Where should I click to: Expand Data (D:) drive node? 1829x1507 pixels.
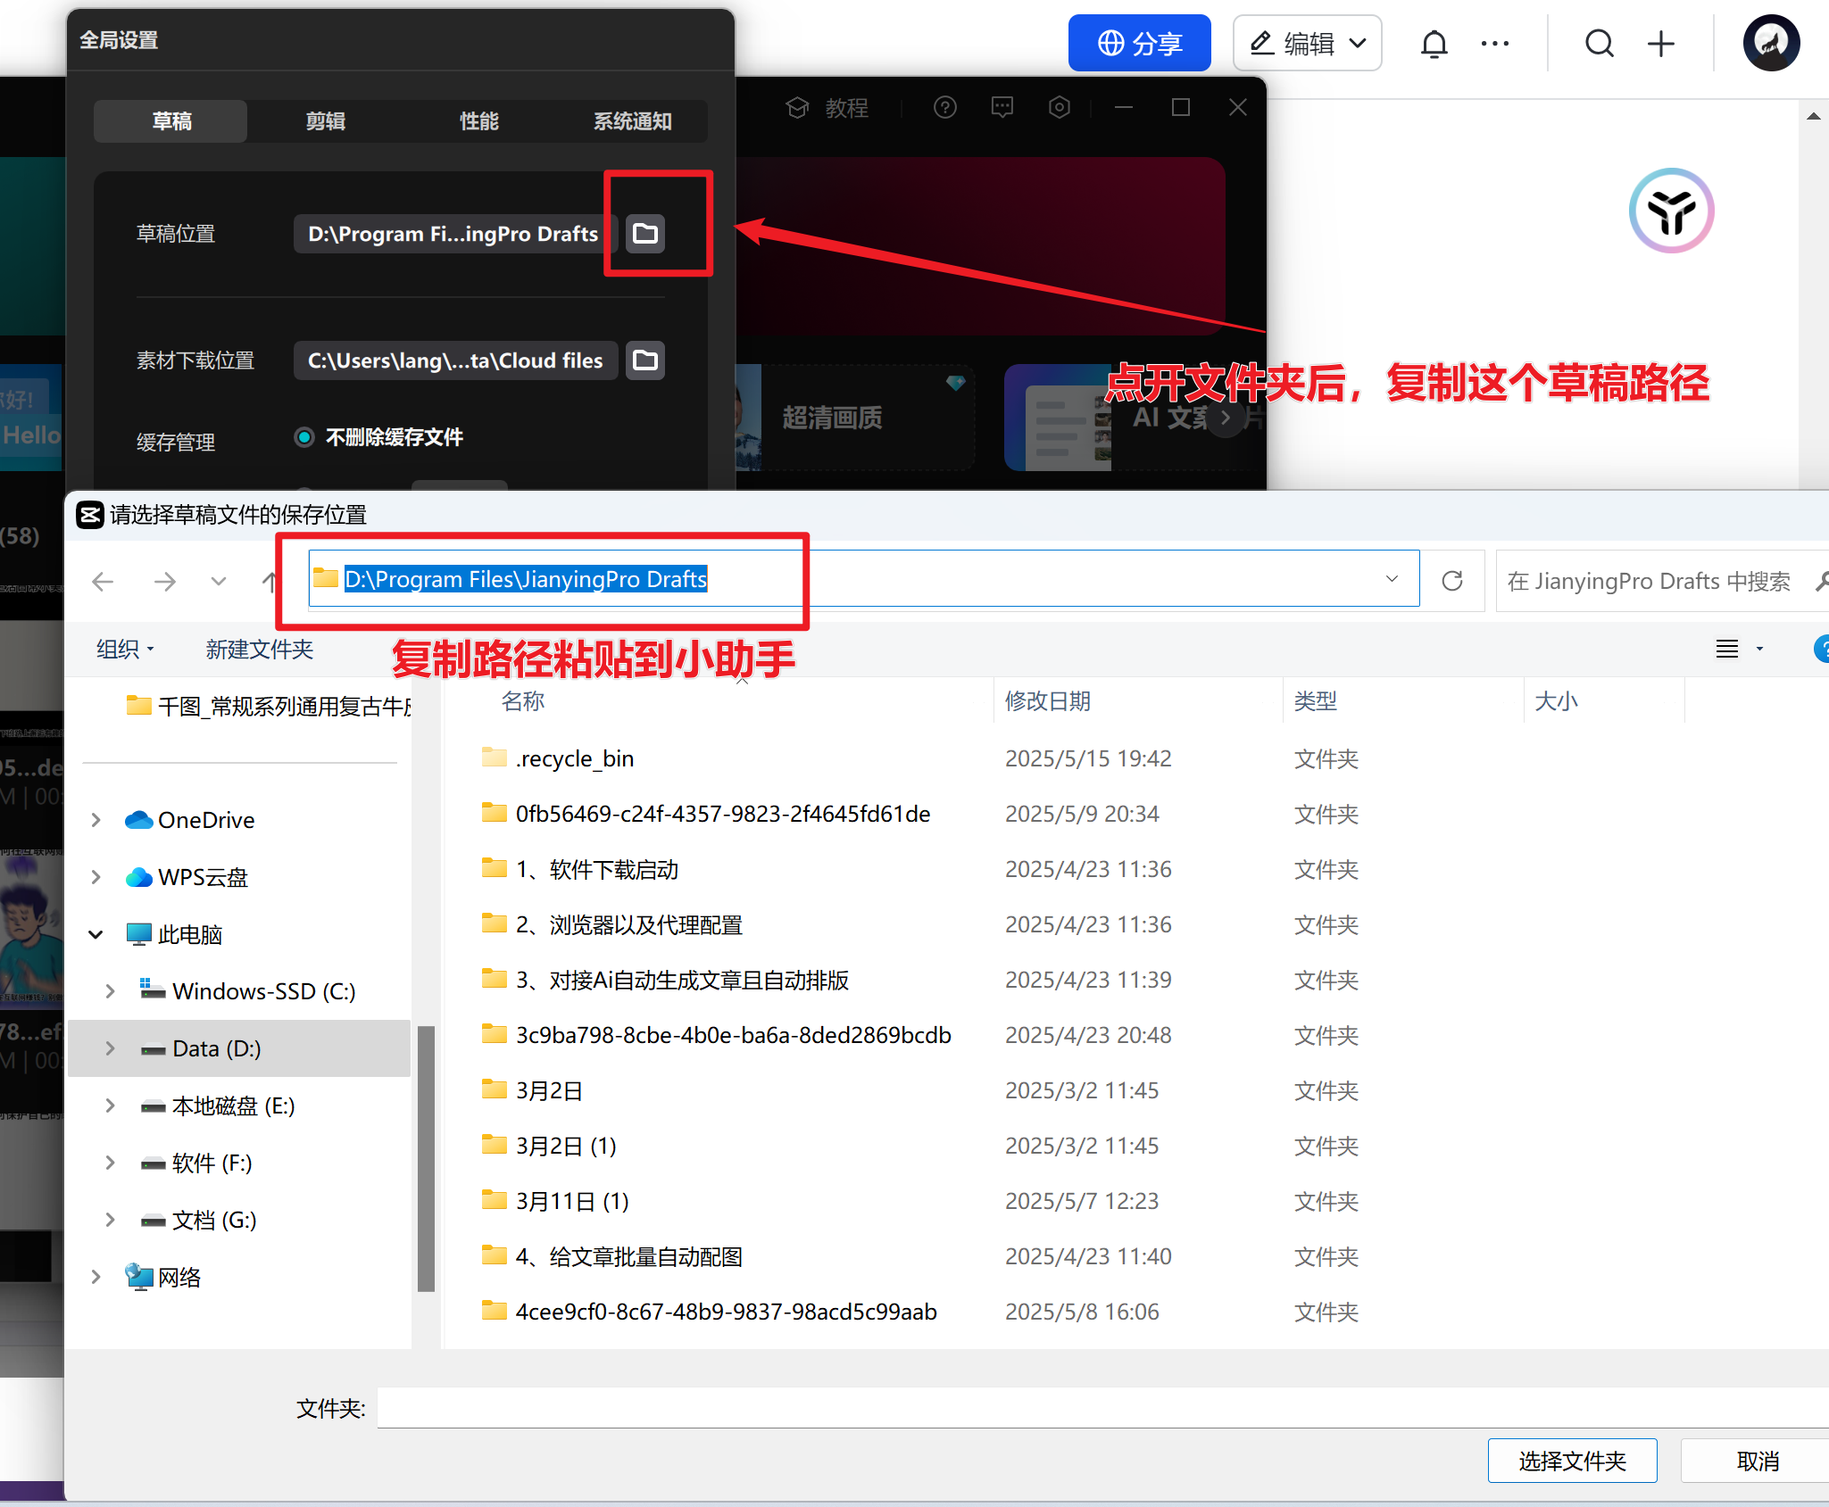pyautogui.click(x=110, y=1048)
